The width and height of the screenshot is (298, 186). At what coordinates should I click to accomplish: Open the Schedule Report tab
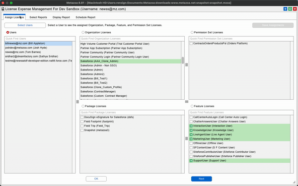click(x=85, y=17)
